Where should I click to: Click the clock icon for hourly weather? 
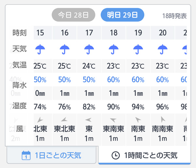tap(115, 155)
